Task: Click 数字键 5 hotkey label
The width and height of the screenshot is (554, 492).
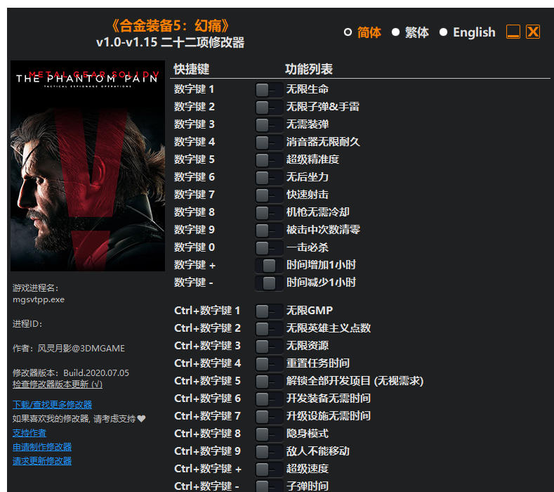Action: tap(194, 160)
